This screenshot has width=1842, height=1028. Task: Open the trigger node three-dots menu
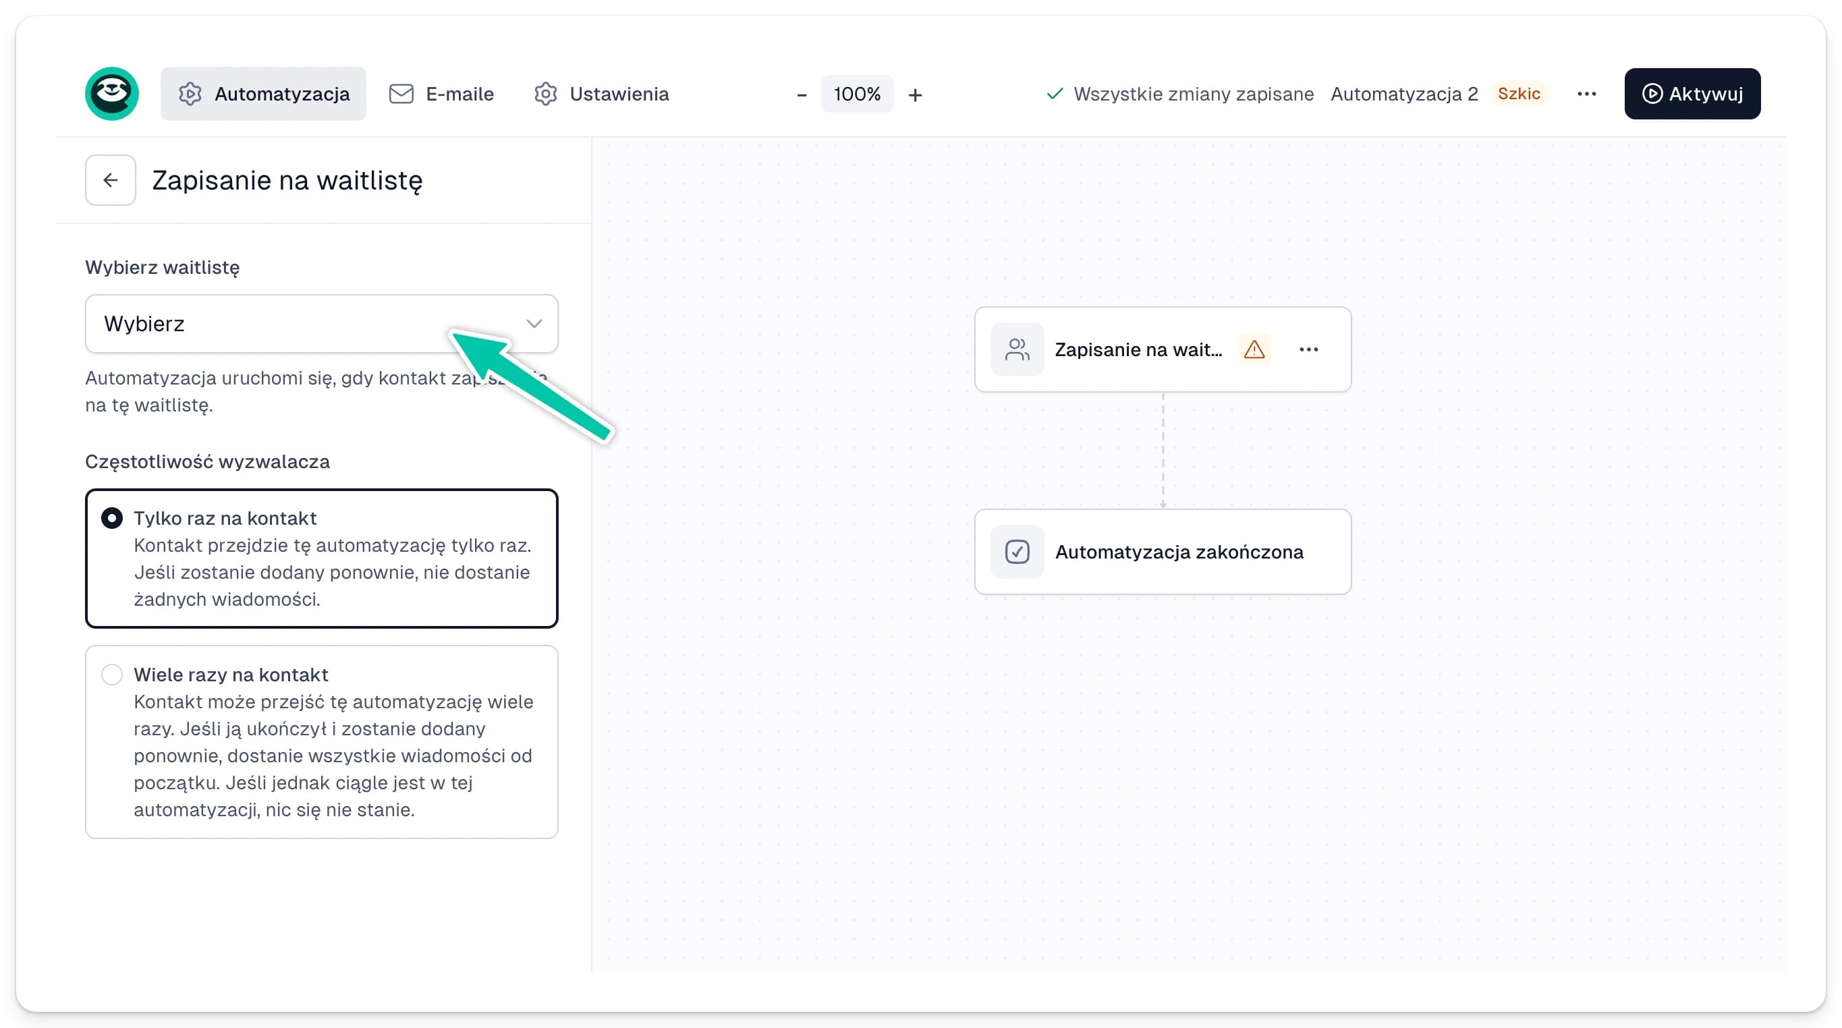click(x=1308, y=349)
